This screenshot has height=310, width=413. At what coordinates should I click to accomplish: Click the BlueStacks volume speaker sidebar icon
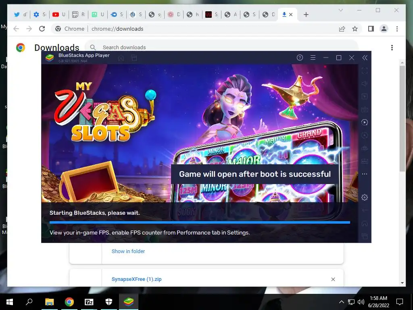pyautogui.click(x=365, y=84)
